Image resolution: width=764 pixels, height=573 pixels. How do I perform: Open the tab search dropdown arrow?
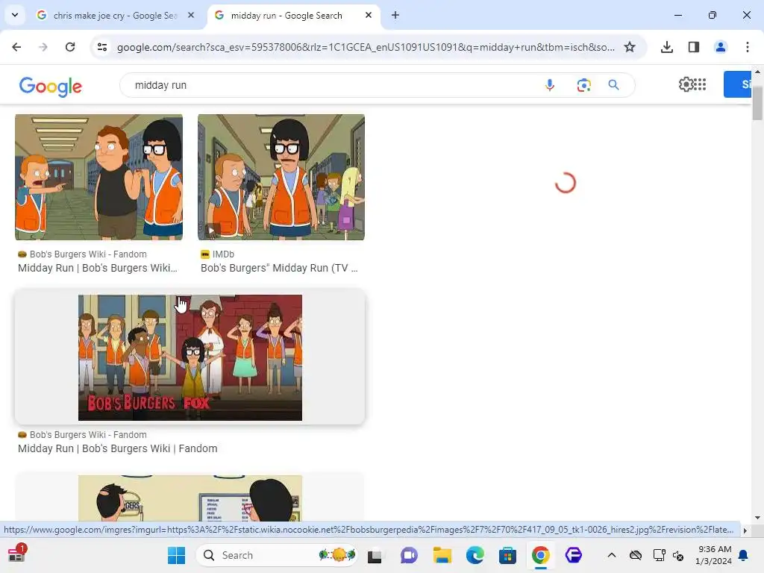tap(15, 15)
